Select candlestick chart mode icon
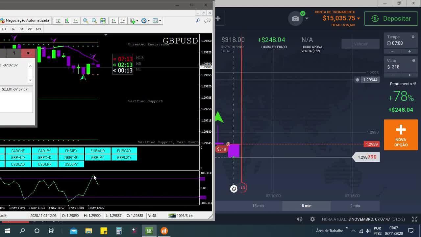The image size is (421, 237). click(67, 20)
